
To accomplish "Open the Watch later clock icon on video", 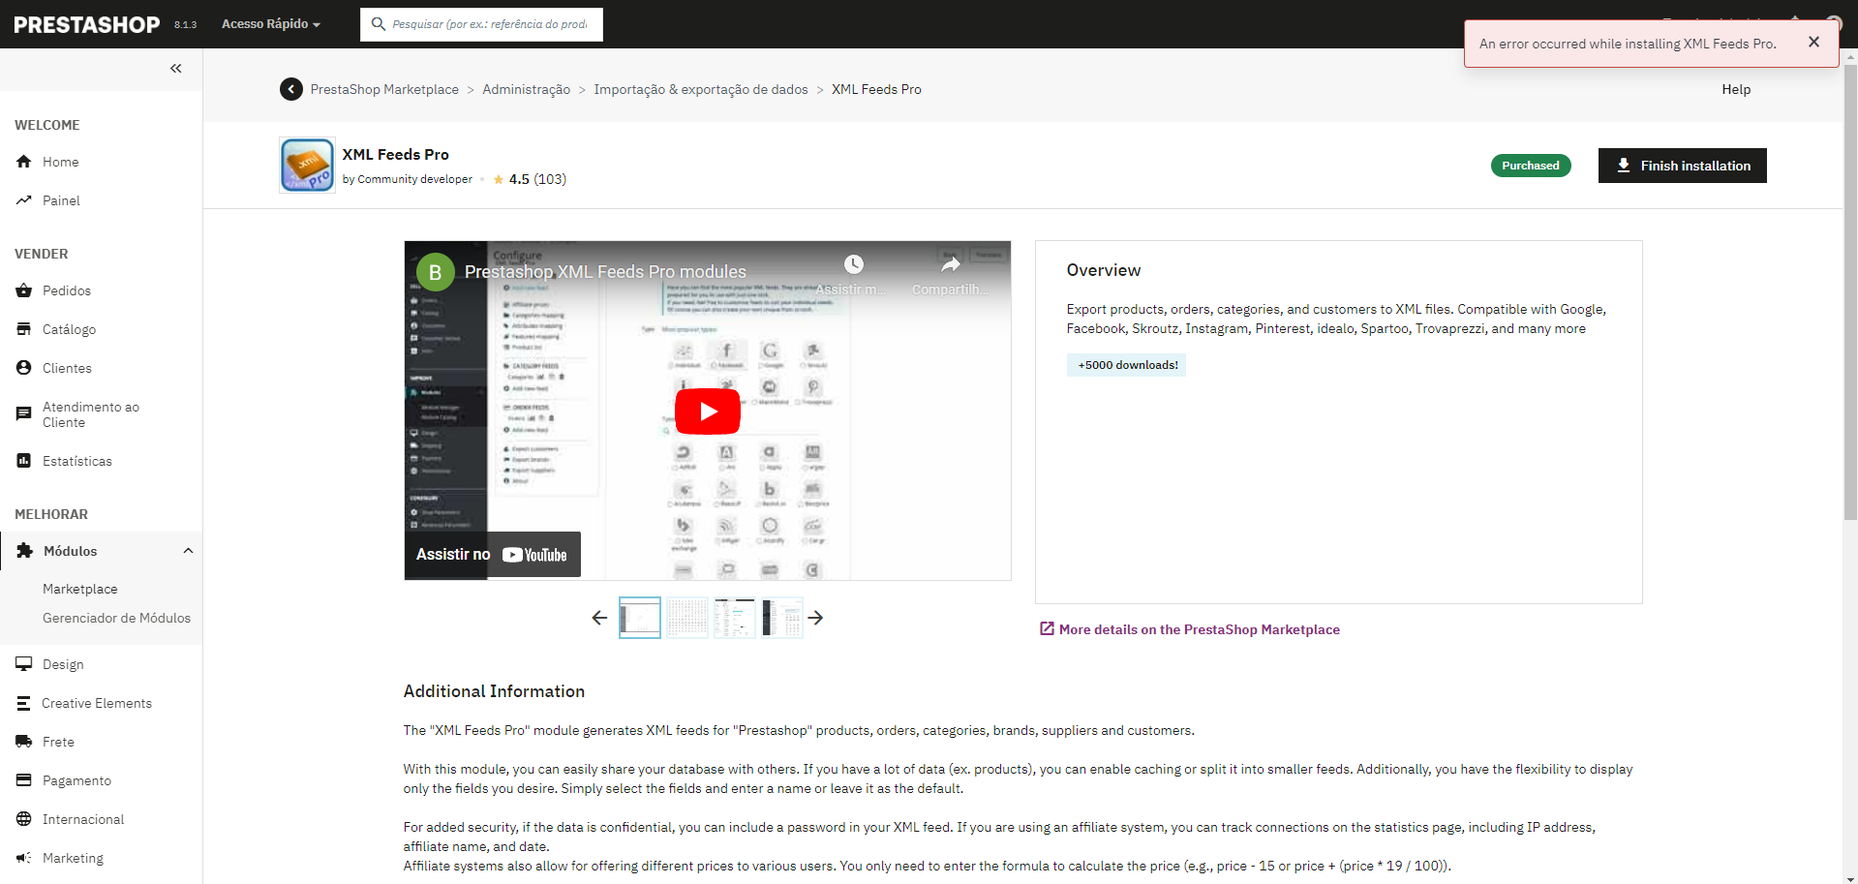I will click(853, 264).
